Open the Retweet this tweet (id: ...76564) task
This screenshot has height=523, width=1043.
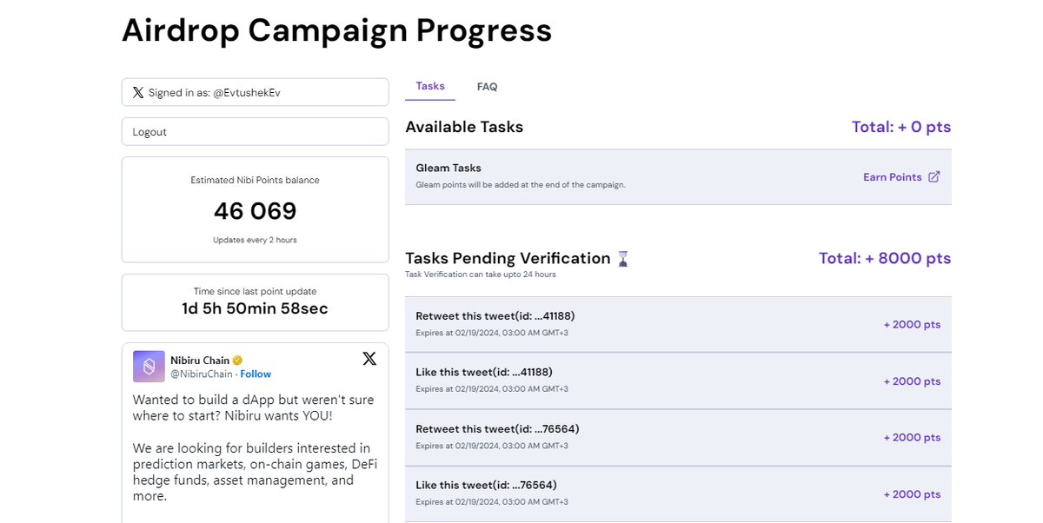497,429
